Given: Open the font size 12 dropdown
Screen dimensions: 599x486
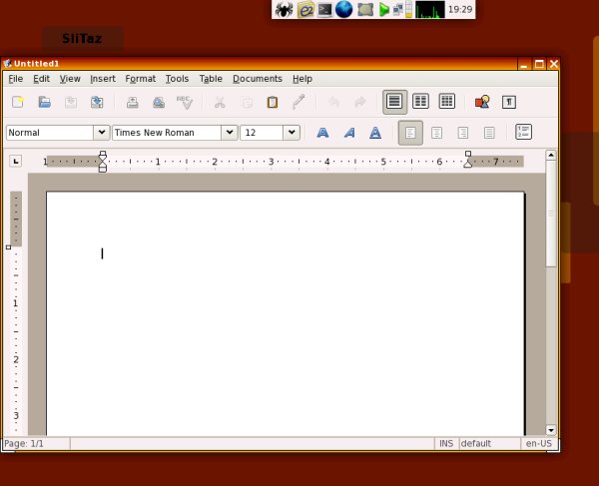Looking at the screenshot, I should click(x=291, y=133).
